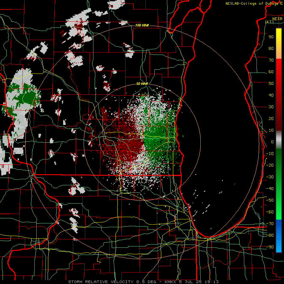The width and height of the screenshot is (284, 284).
Task: Pick the gray zero-velocity segment of color bar
Action: click(279, 140)
